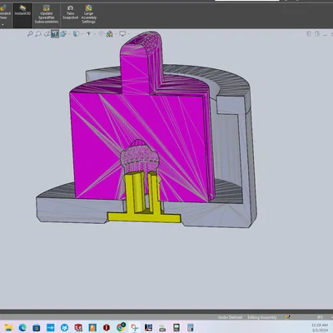Click the second viewport window layout icon
Image resolution: width=333 pixels, height=333 pixels.
click(x=317, y=34)
